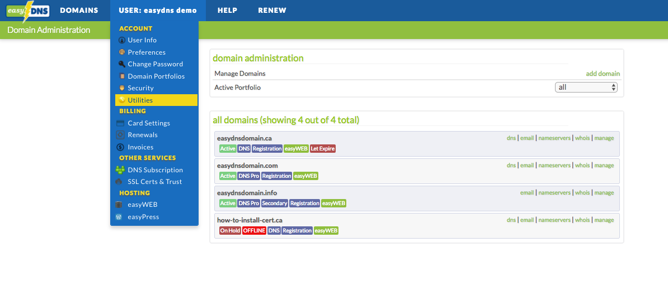Click the easydnsdomain.info domain name
The height and width of the screenshot is (281, 668).
(247, 193)
